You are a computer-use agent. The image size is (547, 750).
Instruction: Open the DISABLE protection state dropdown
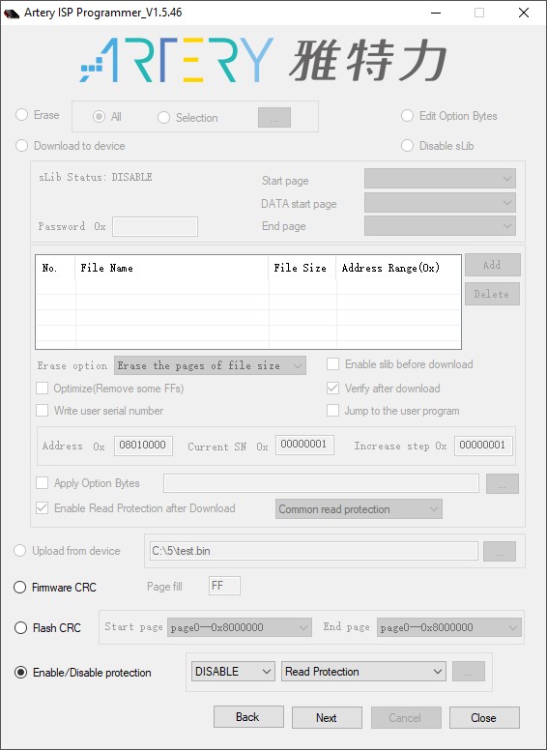coord(233,672)
